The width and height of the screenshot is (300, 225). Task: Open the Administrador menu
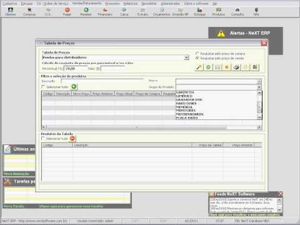[x=170, y=4]
